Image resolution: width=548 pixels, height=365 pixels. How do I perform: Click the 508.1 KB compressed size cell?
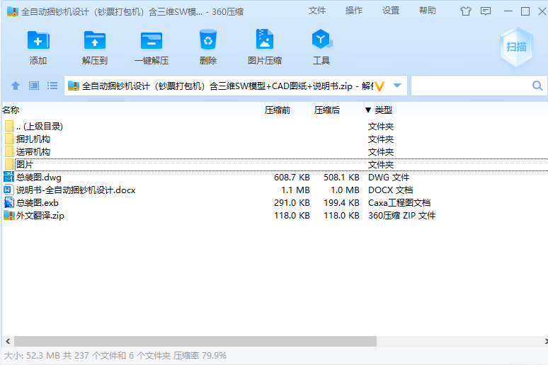341,178
